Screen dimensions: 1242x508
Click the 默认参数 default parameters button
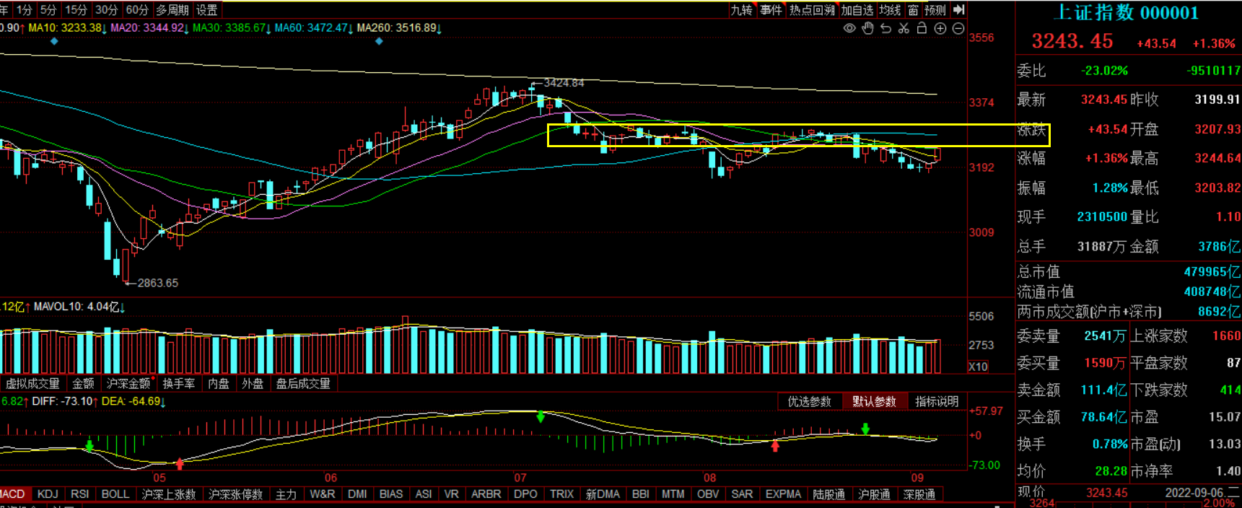point(874,402)
